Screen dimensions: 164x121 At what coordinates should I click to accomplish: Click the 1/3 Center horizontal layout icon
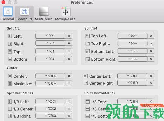87,109
